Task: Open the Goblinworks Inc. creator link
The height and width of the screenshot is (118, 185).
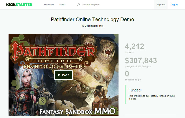Action: click(94, 26)
